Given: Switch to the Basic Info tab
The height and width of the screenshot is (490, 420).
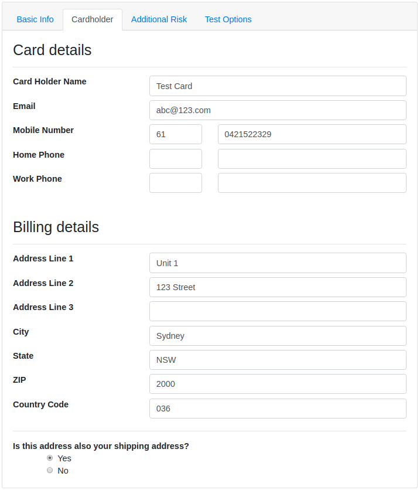Looking at the screenshot, I should [35, 19].
